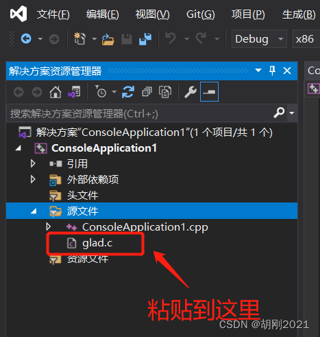This screenshot has width=320, height=337.
Task: Open the x86 platform dropdown
Action: click(x=306, y=39)
